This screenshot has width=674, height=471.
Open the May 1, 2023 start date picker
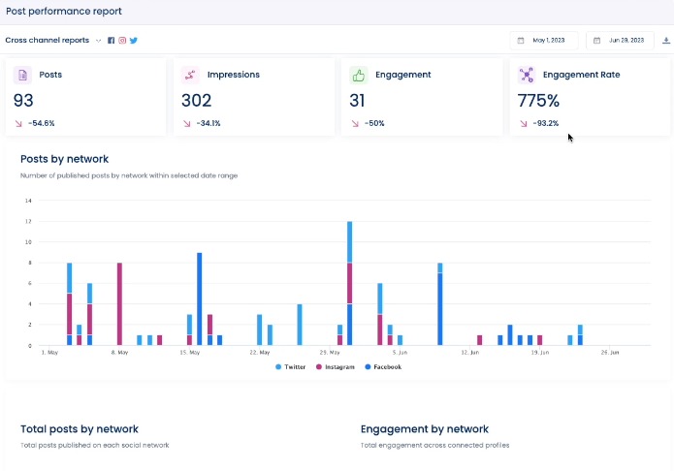(x=544, y=41)
